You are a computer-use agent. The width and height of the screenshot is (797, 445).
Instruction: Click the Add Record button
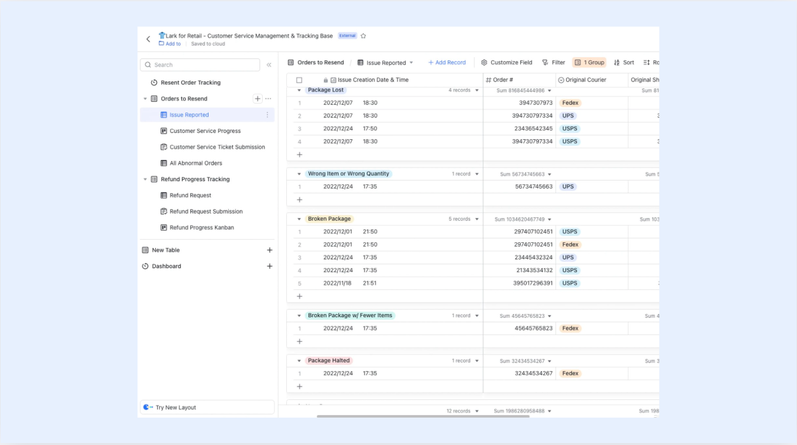447,63
